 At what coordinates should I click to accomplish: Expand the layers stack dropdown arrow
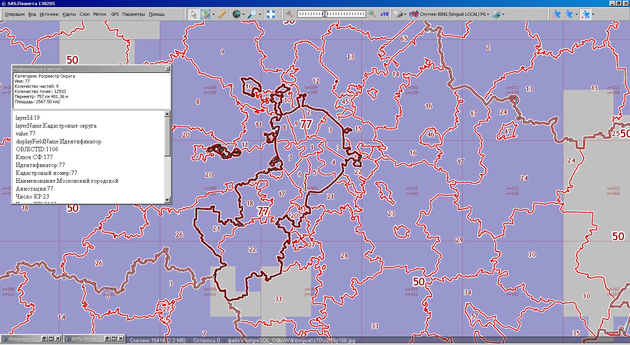(x=503, y=15)
